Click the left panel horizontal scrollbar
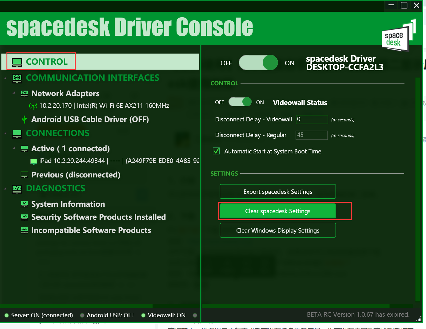Image resolution: width=426 pixels, height=329 pixels. point(76,306)
